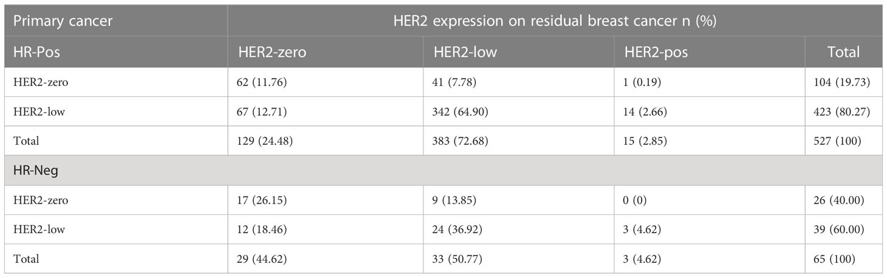
Task: Select the cell with 527 (100)
Action: coord(844,141)
